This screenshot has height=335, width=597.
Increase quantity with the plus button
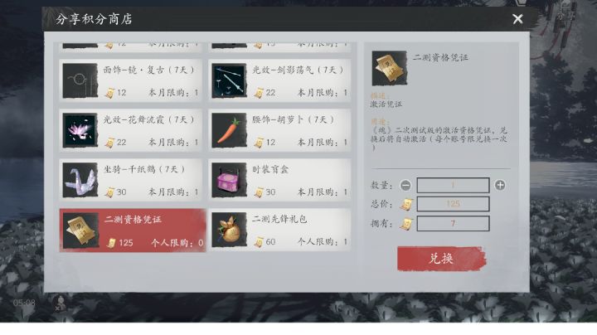click(x=500, y=185)
